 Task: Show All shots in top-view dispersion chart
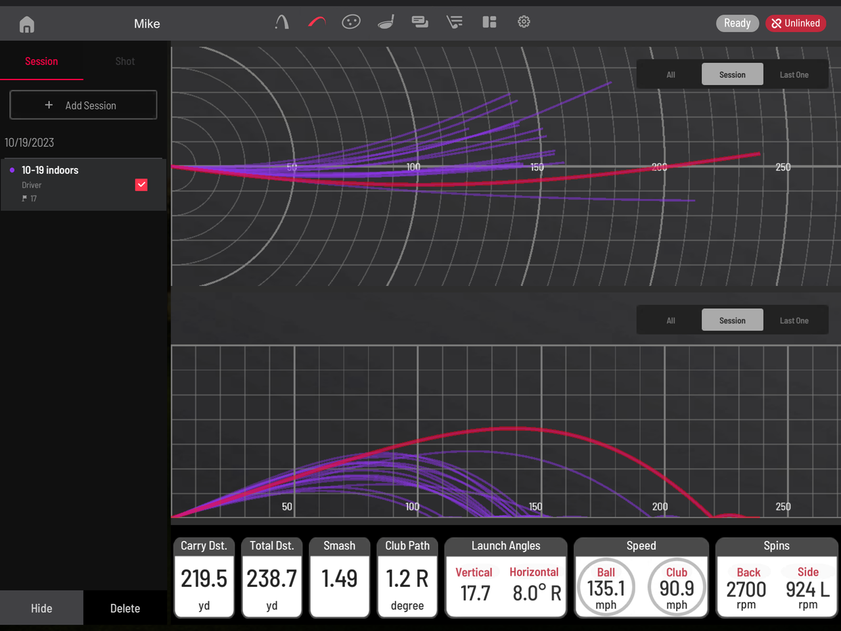pyautogui.click(x=671, y=74)
